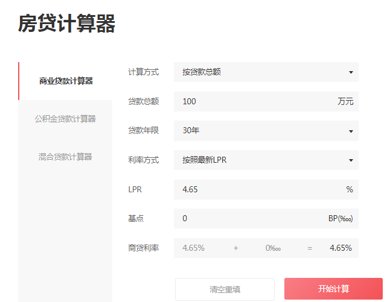Open the 贷款年限 dropdown showing 30年

click(266, 131)
